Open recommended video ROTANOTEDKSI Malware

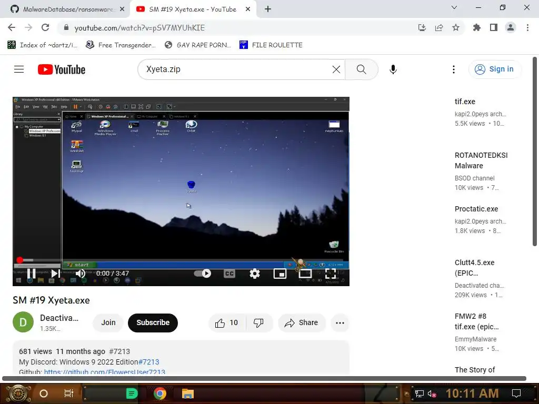(481, 160)
